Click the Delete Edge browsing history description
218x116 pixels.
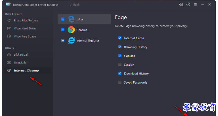pyautogui.click(x=151, y=26)
